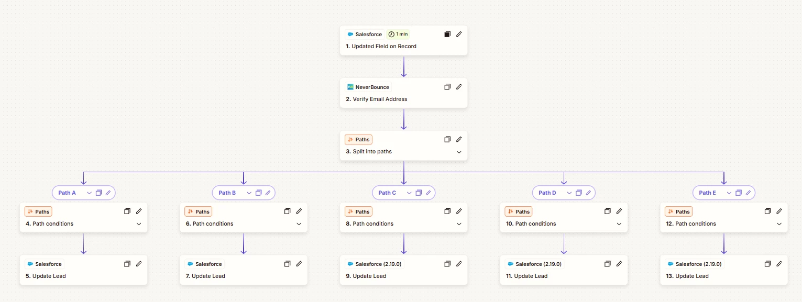The height and width of the screenshot is (302, 802).
Task: Click pencil icon on step 10 Path conditions
Action: (619, 211)
